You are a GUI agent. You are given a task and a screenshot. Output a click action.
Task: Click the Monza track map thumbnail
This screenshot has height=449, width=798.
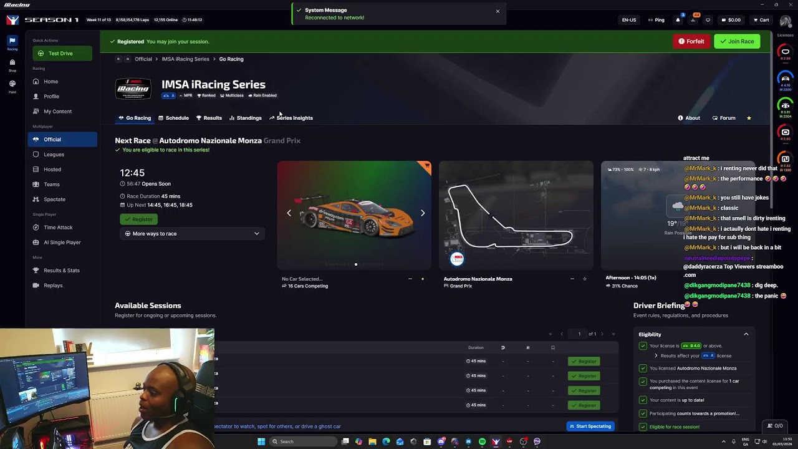(516, 215)
